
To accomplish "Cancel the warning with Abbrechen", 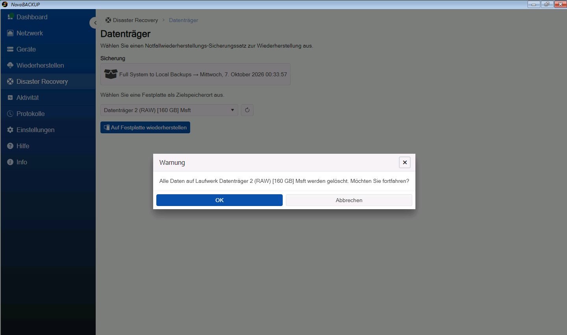I will click(x=349, y=200).
